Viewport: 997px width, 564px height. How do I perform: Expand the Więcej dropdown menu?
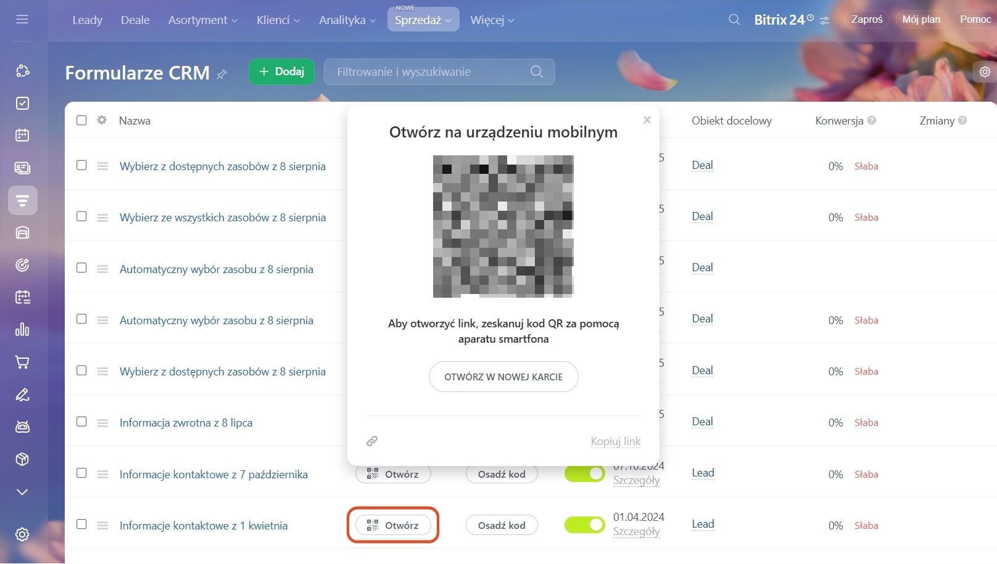tap(492, 20)
